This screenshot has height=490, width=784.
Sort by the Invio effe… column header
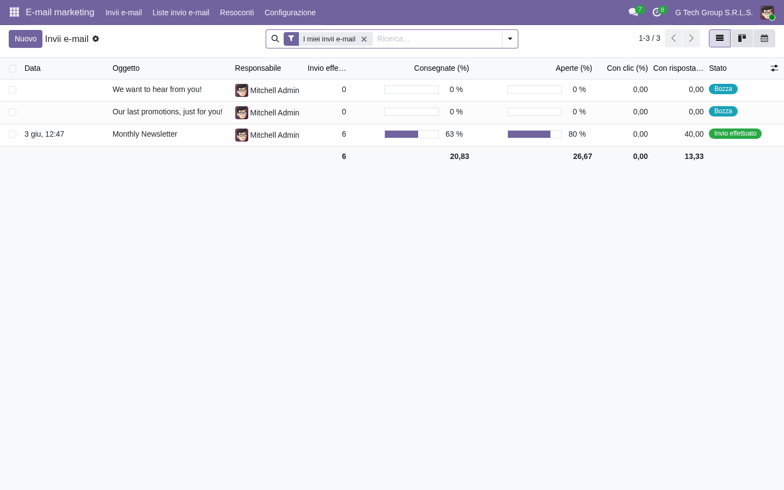point(327,68)
